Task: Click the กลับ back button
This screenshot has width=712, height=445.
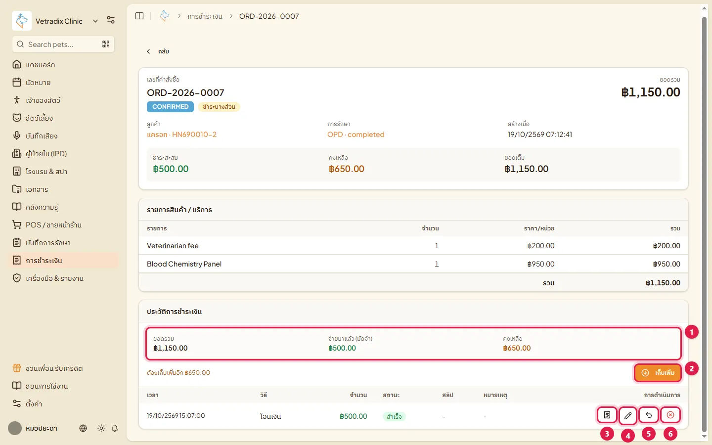Action: click(158, 51)
